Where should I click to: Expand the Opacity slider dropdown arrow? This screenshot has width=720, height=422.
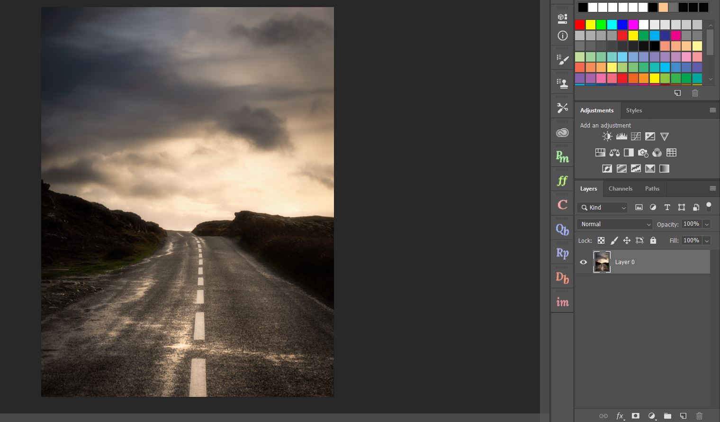[707, 224]
